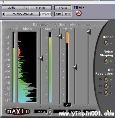Select 20-bit resolution button

[106, 93]
